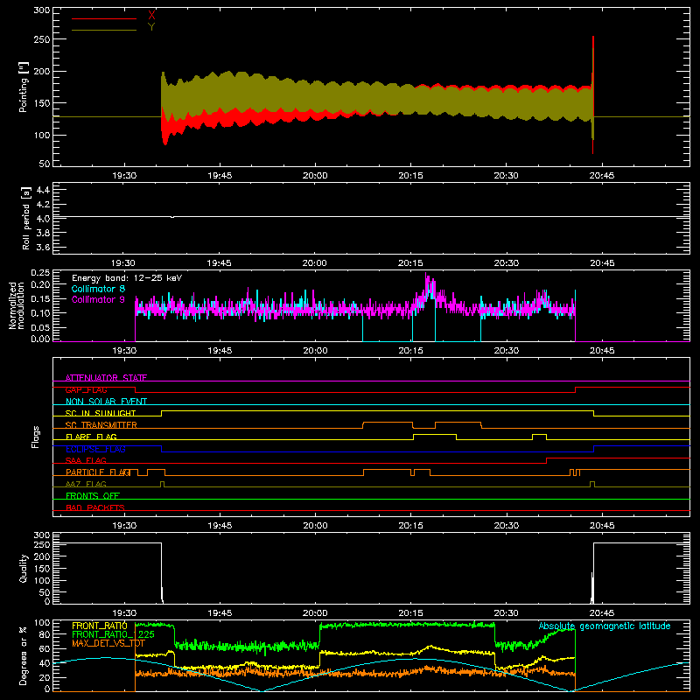Click the '4.0' roll period tick label
This screenshot has height=700, width=700.
tap(42, 219)
